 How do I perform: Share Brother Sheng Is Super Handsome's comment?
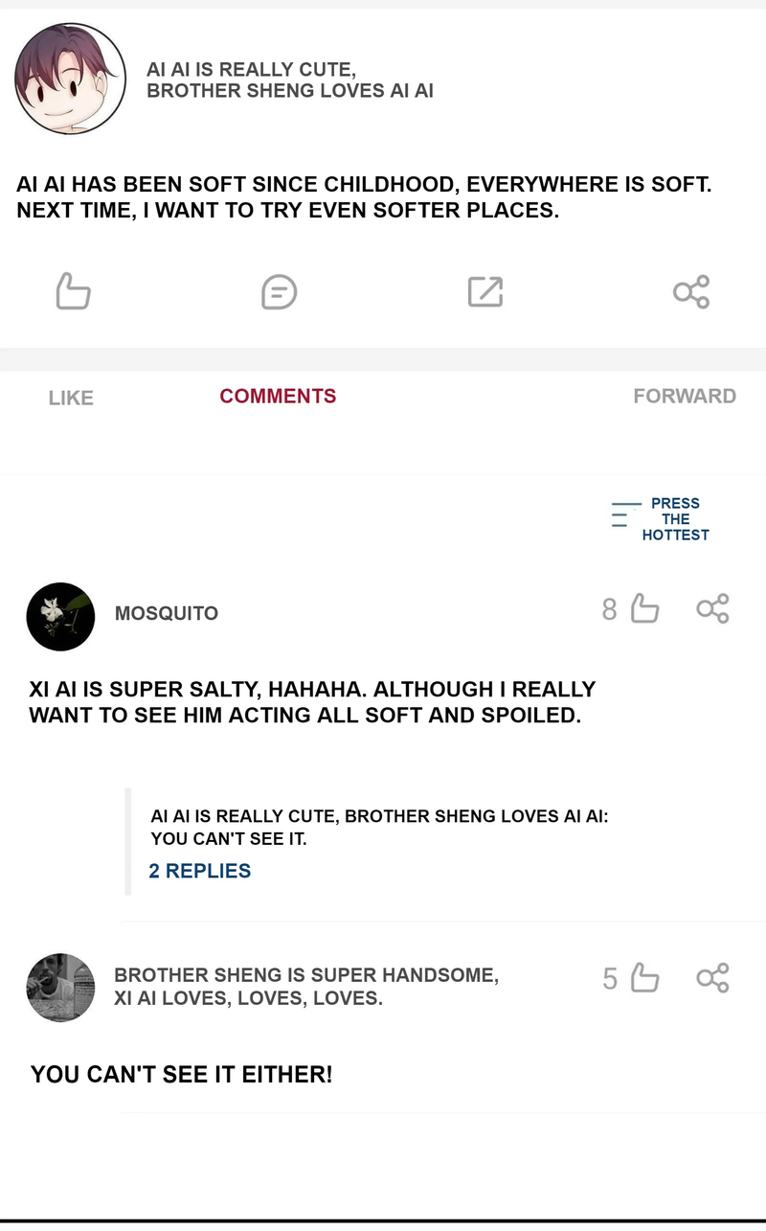point(712,978)
